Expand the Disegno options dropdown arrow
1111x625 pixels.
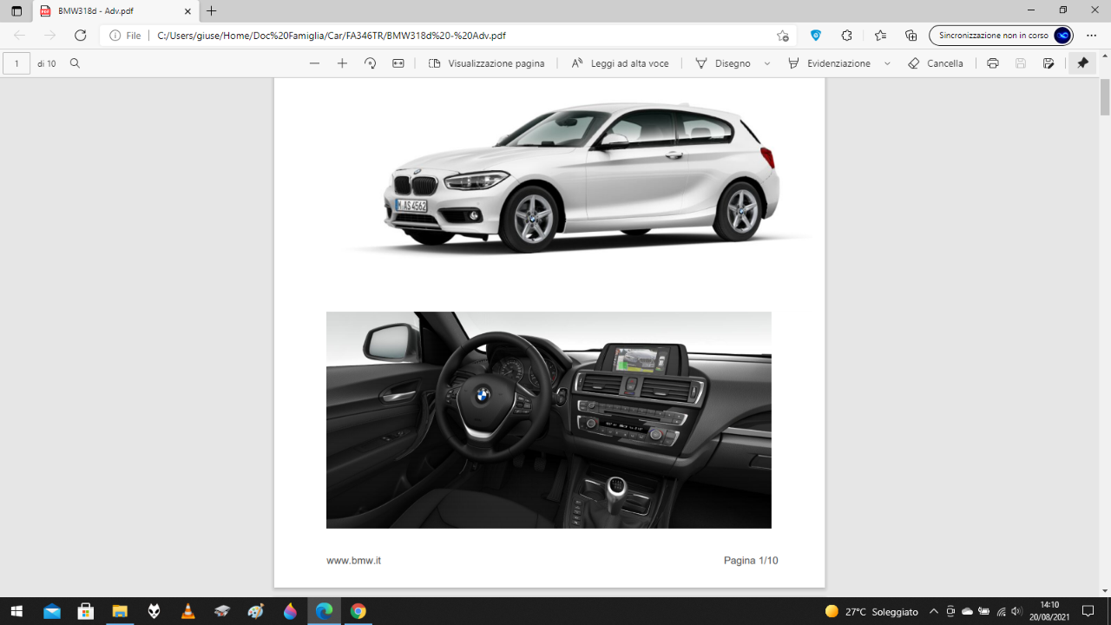pos(767,63)
